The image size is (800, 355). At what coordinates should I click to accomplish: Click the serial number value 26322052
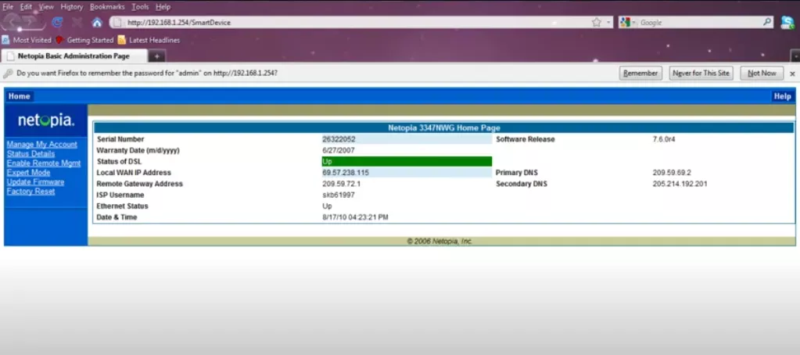[339, 139]
